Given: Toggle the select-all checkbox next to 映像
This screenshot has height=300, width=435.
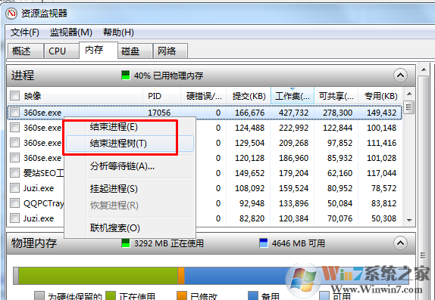Looking at the screenshot, I should pyautogui.click(x=14, y=96).
